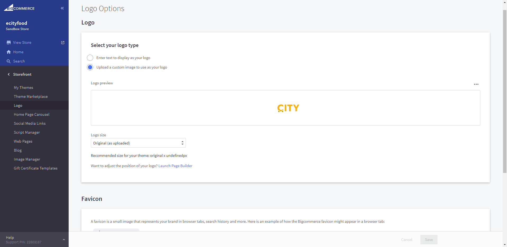Open Script Manager menu item

(27, 132)
